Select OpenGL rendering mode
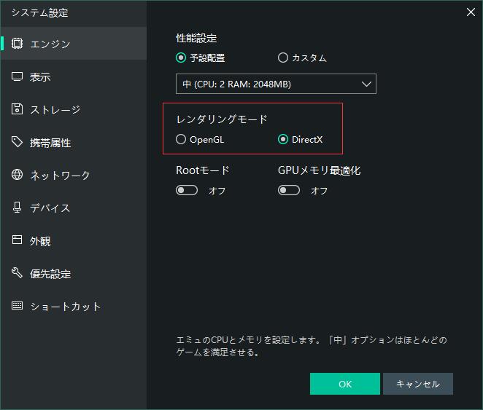 (182, 140)
